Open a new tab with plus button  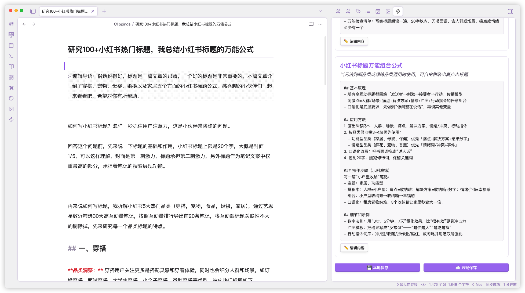point(104,11)
